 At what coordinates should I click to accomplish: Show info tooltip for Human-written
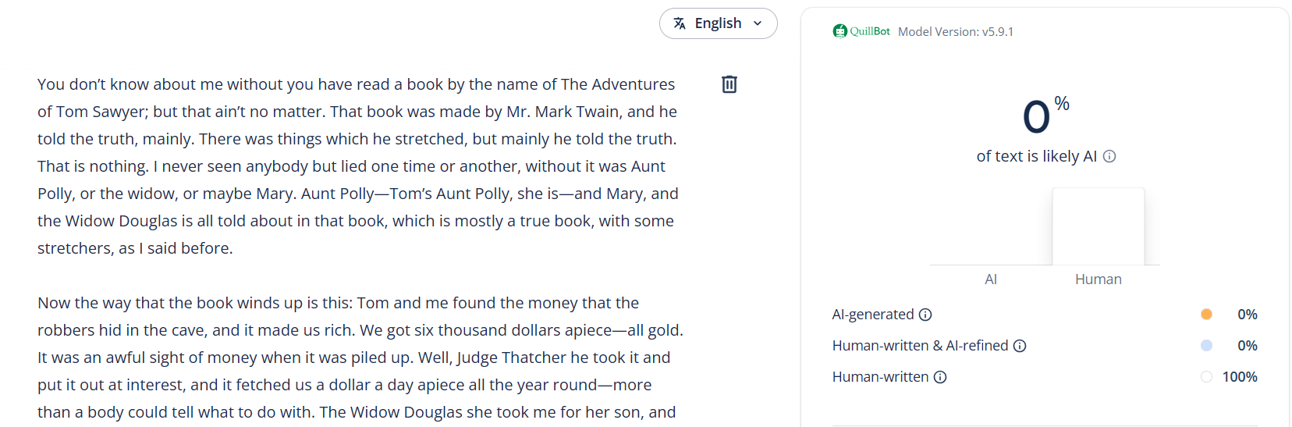(940, 377)
